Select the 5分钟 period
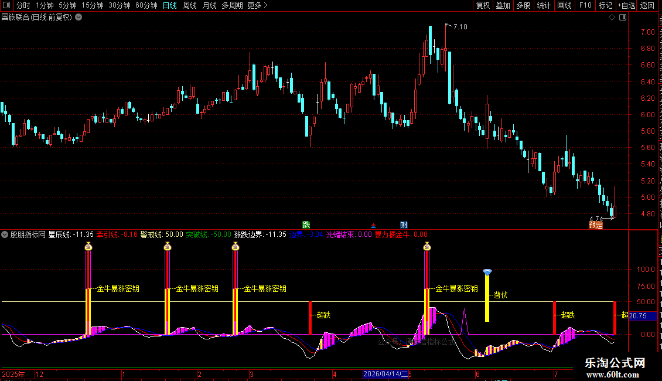662x381 pixels. pos(67,5)
